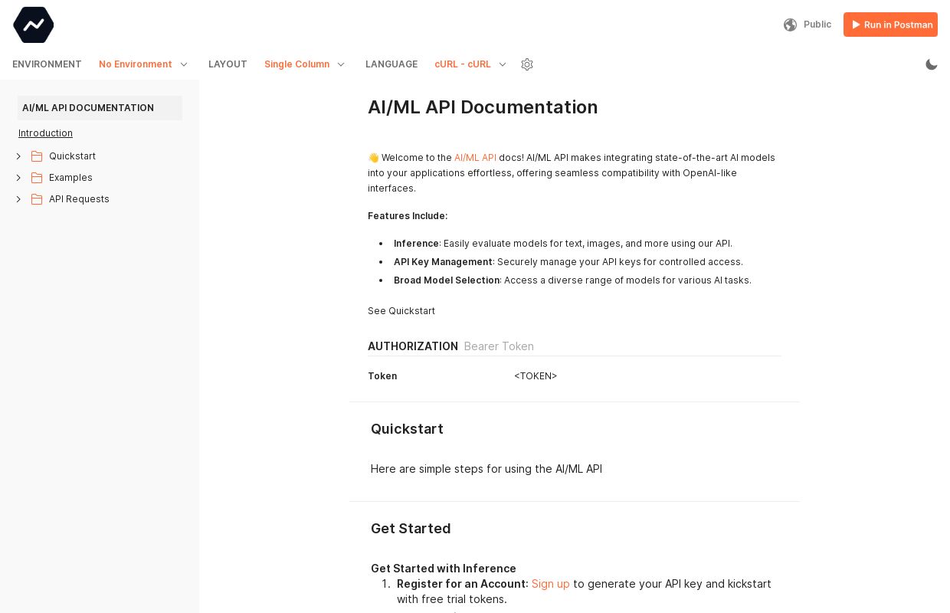Follow the AI/ML API link in welcome text
The width and height of the screenshot is (950, 613).
tap(475, 158)
